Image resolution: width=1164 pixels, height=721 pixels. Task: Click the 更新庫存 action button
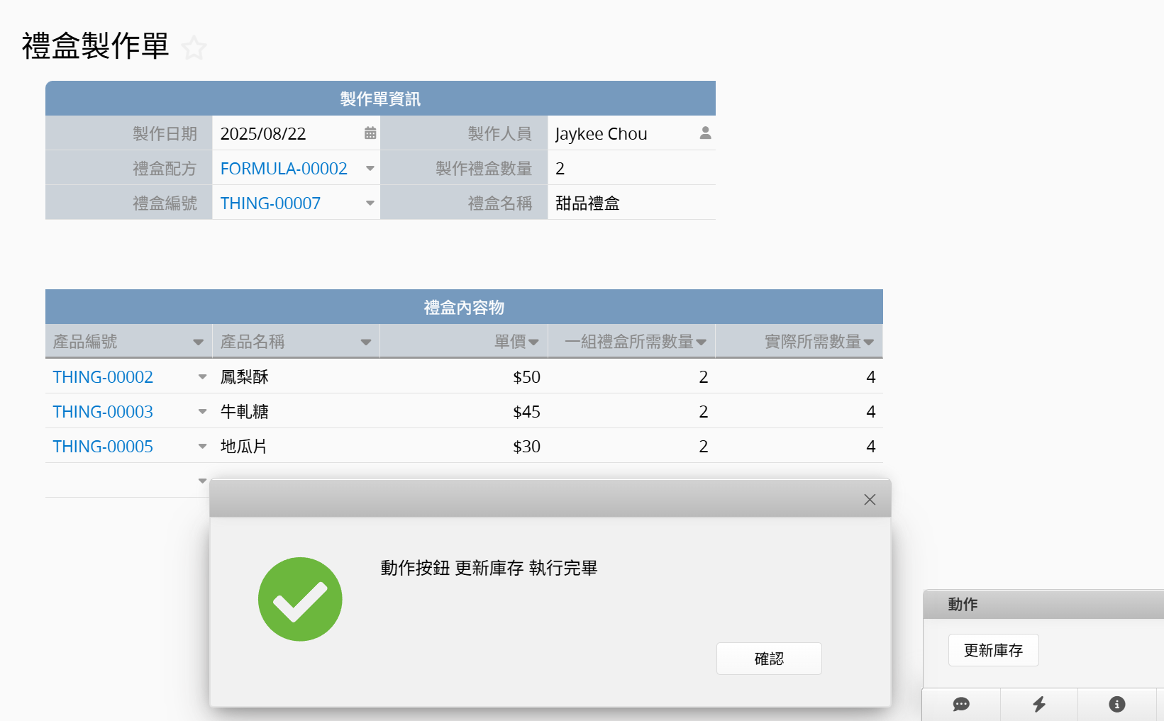point(993,650)
